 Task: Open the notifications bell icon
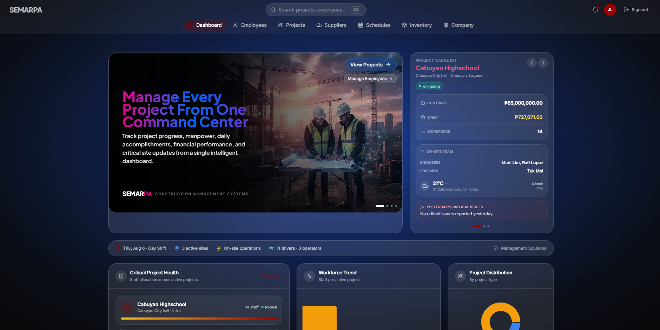click(595, 10)
